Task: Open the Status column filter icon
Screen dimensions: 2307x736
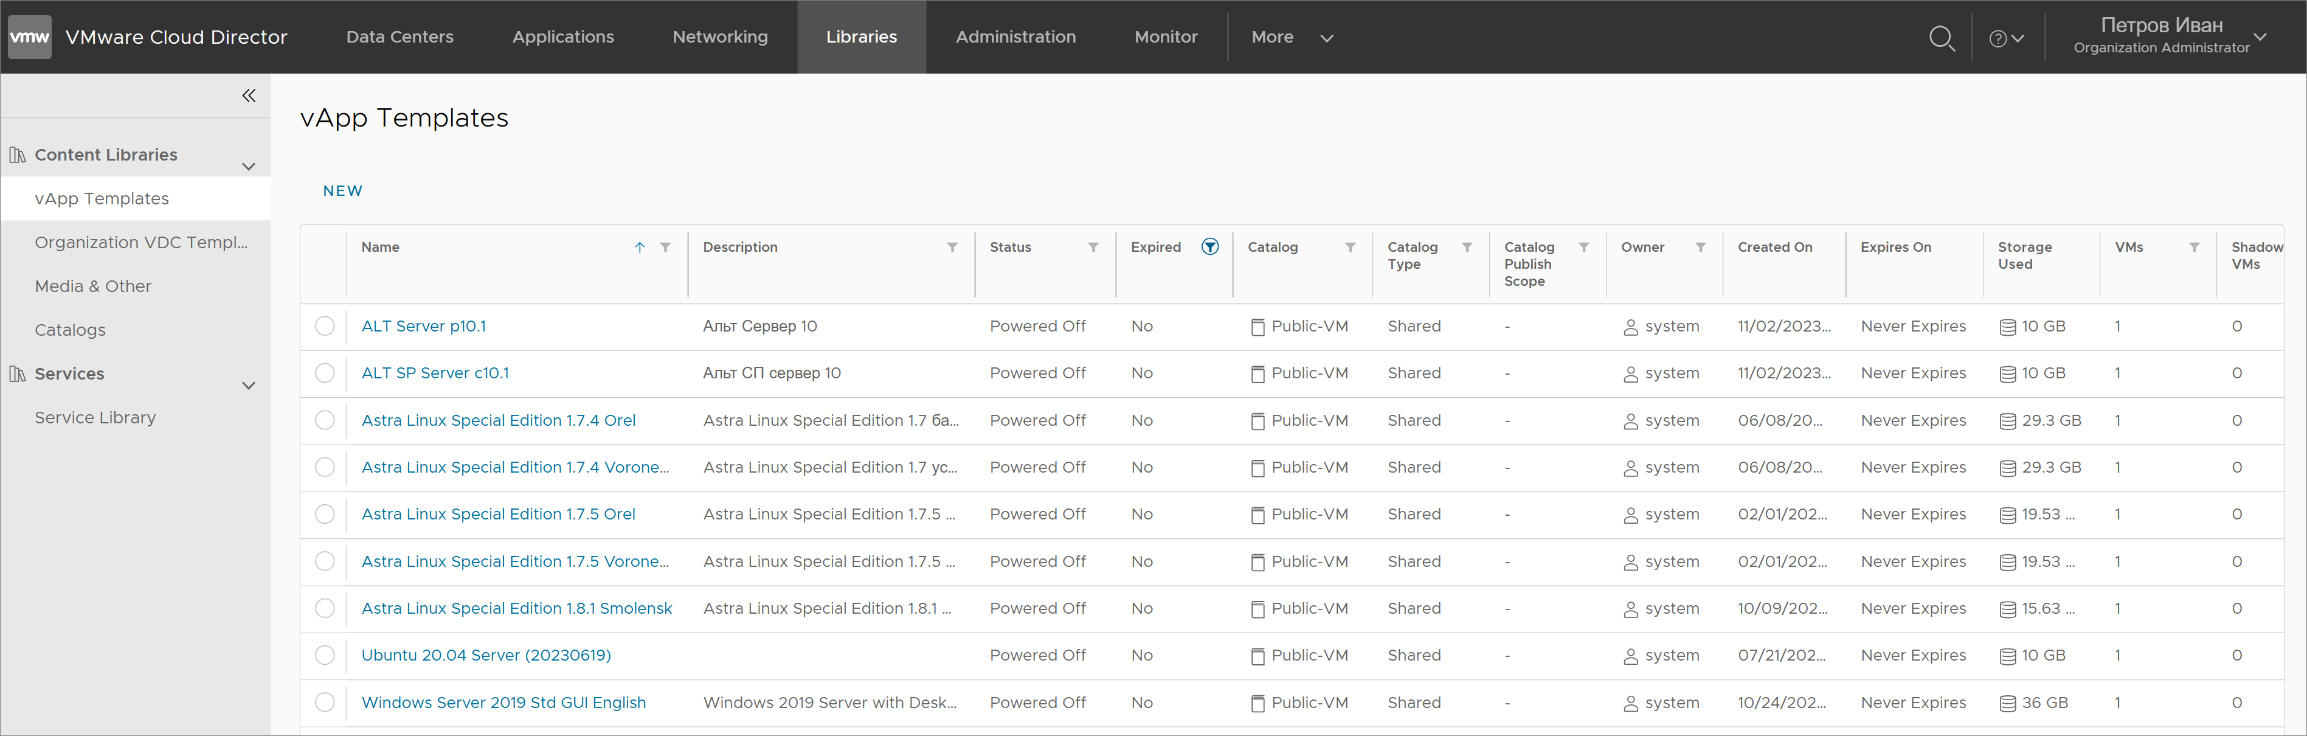Action: pos(1093,247)
